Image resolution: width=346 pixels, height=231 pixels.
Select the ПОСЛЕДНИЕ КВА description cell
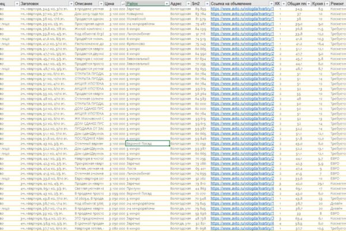[x=89, y=139]
